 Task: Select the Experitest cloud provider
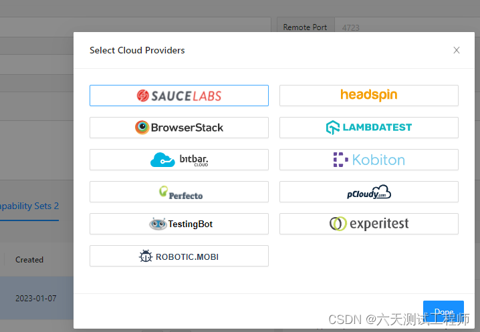(x=369, y=224)
